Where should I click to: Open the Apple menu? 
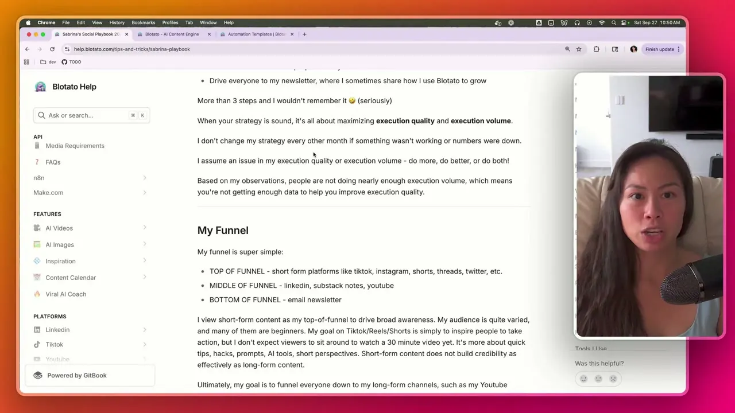coord(28,23)
